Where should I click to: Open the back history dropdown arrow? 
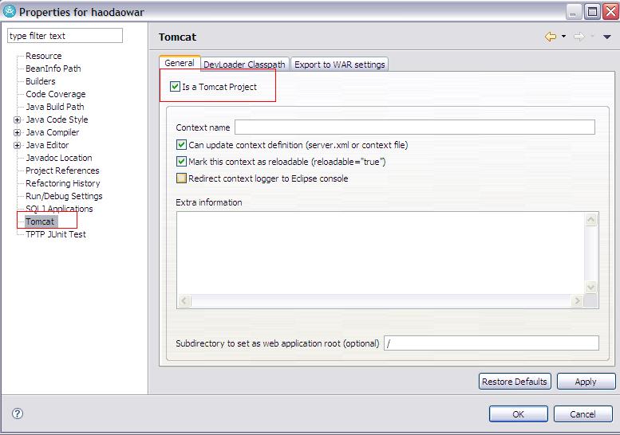point(564,37)
